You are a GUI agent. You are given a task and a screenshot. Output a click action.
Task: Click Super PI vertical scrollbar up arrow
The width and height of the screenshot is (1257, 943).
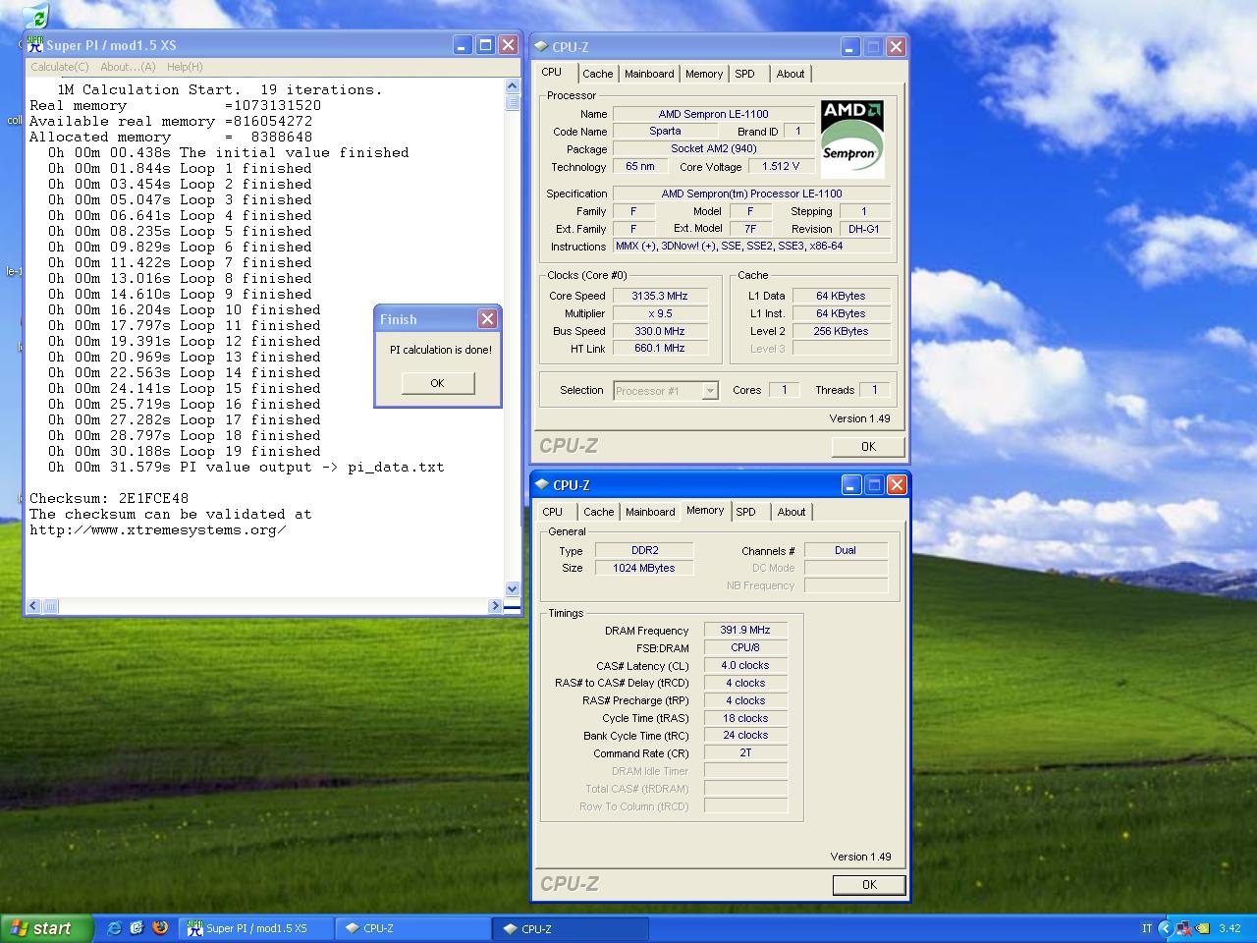click(x=512, y=87)
